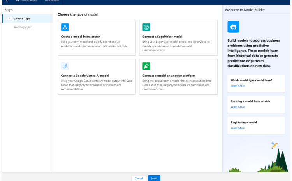The height and width of the screenshot is (181, 292).
Task: Click the 'Awaiting input...' status text
Action: pyautogui.click(x=23, y=27)
